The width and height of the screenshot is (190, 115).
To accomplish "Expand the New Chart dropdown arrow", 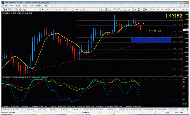I will (6, 9).
